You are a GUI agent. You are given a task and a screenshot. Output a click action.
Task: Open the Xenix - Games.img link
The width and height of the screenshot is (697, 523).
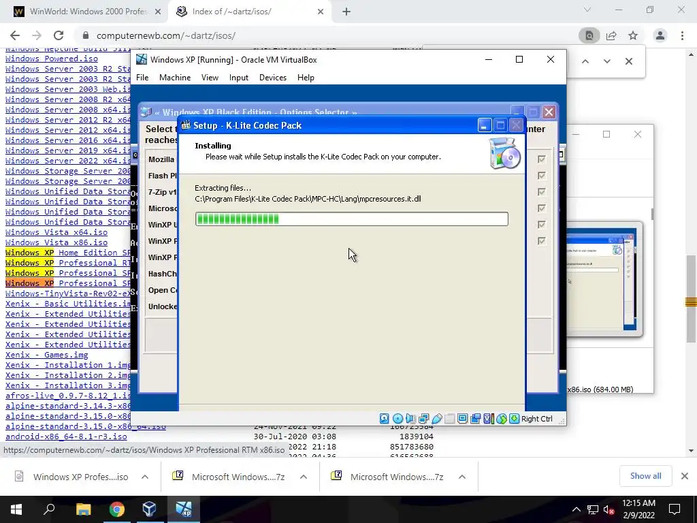click(47, 355)
